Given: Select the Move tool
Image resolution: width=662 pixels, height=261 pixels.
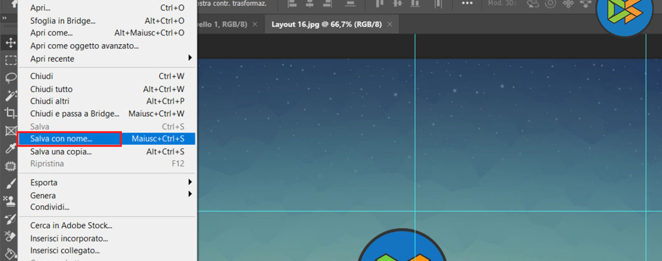Looking at the screenshot, I should pyautogui.click(x=10, y=43).
